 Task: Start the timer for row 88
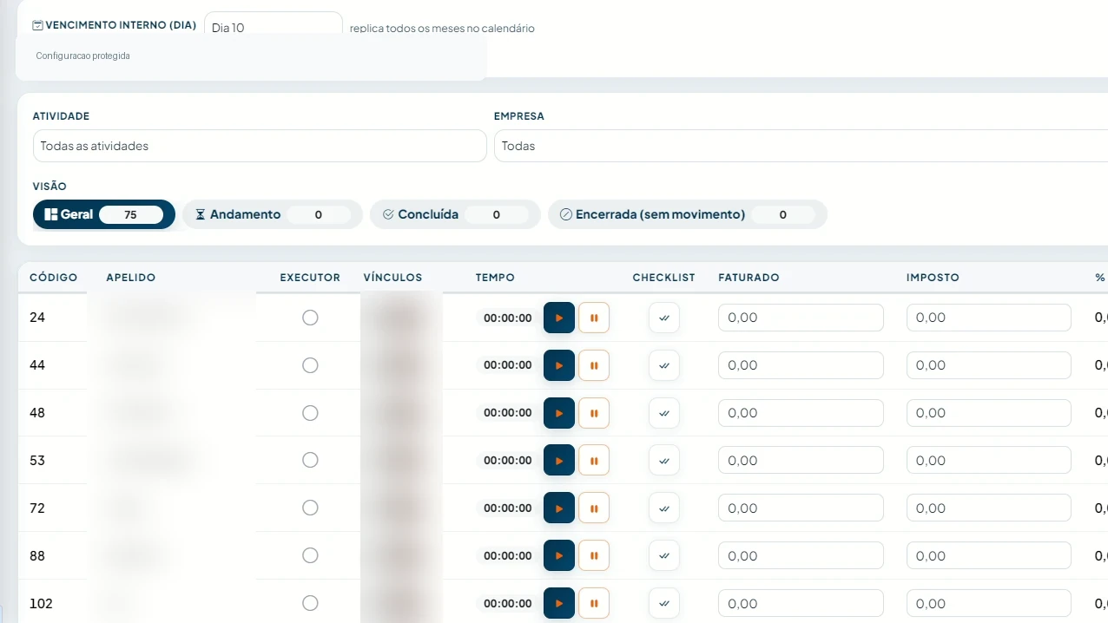559,556
